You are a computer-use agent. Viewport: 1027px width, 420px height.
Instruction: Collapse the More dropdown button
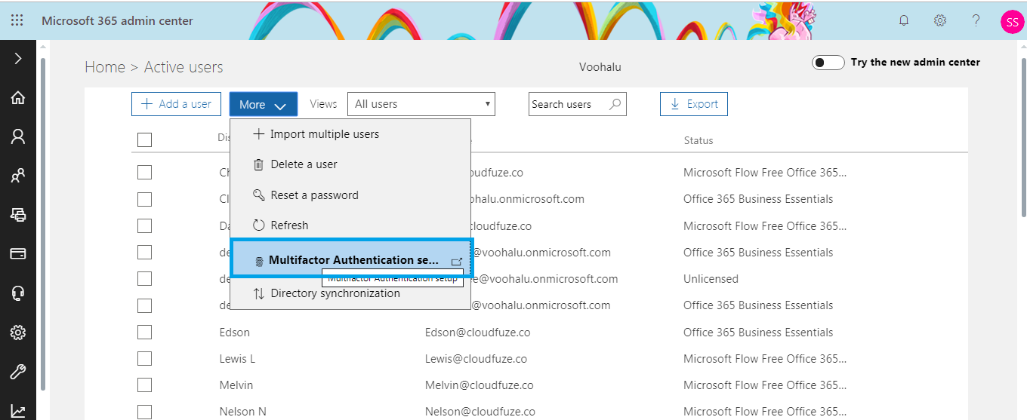264,104
